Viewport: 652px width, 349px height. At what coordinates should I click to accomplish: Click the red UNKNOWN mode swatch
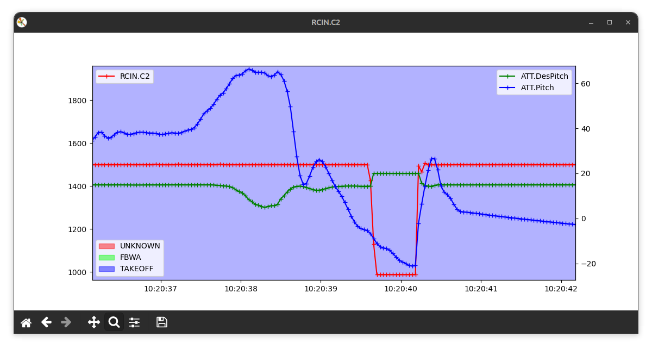click(x=106, y=246)
